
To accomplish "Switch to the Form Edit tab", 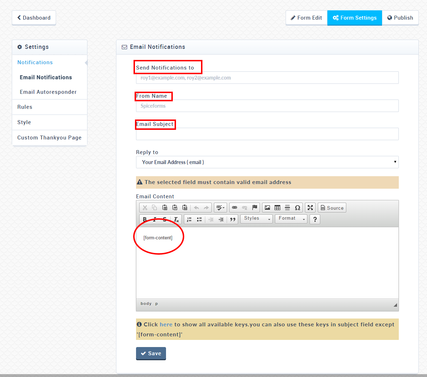I will [x=306, y=18].
